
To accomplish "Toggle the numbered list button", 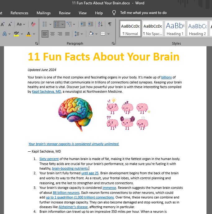I will [x=57, y=24].
